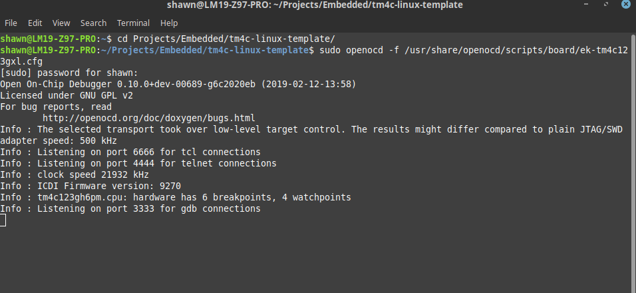The width and height of the screenshot is (636, 293).
Task: Click the 'Licensed under GNU GPL v2' line
Action: coord(67,95)
